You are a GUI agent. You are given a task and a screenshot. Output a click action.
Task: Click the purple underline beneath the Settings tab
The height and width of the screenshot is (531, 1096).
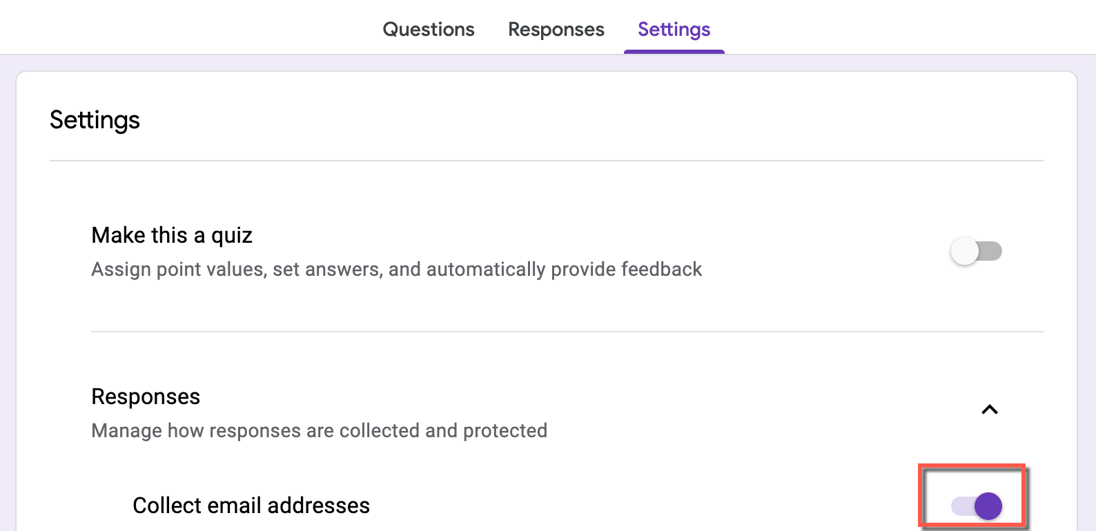pyautogui.click(x=674, y=52)
